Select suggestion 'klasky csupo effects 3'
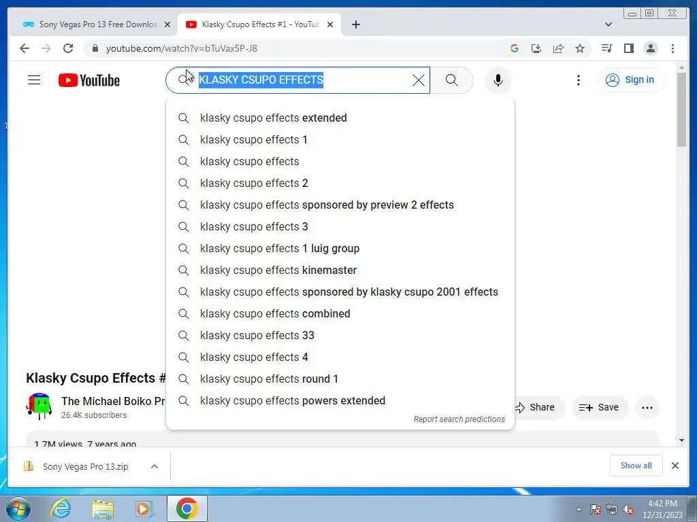This screenshot has width=697, height=522. pyautogui.click(x=340, y=227)
